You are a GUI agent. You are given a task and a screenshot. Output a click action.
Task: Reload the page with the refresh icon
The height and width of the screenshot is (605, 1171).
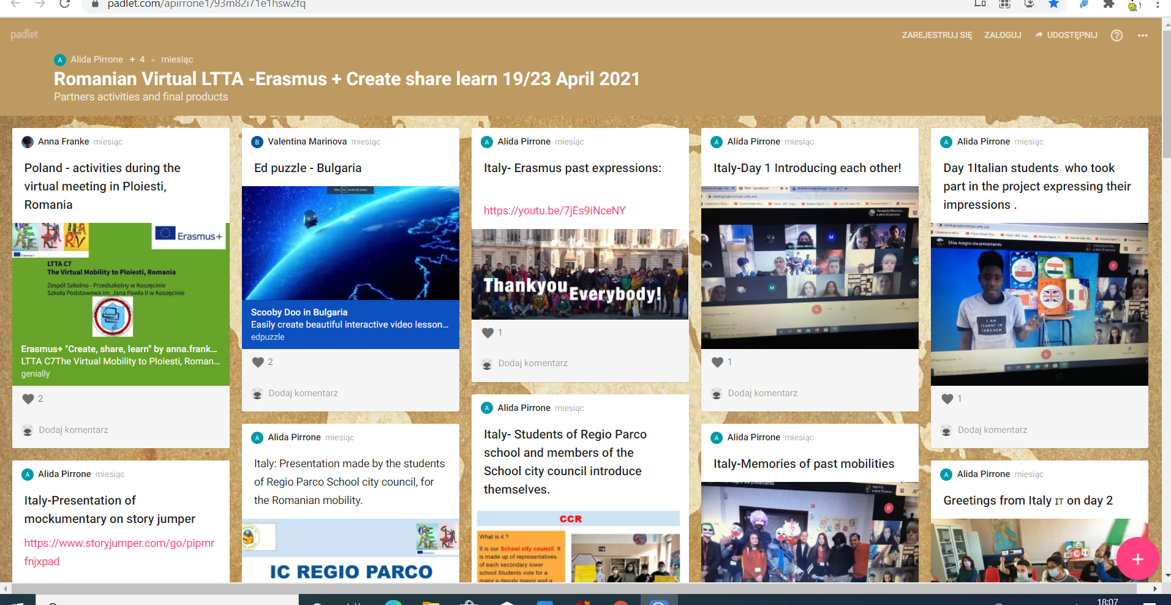64,4
